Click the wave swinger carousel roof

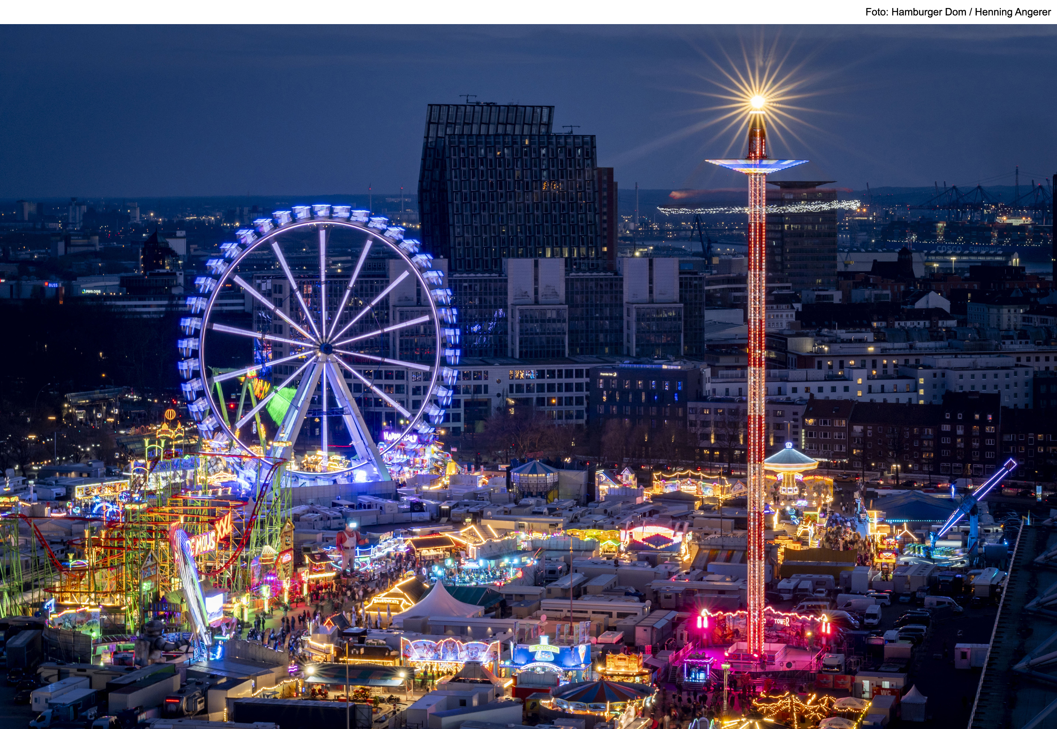click(790, 458)
